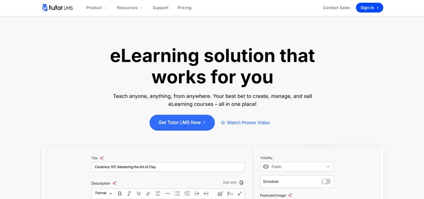Screen dimensions: 424x199
Task: Apply underline formatting in description toolbar
Action: pos(139,194)
